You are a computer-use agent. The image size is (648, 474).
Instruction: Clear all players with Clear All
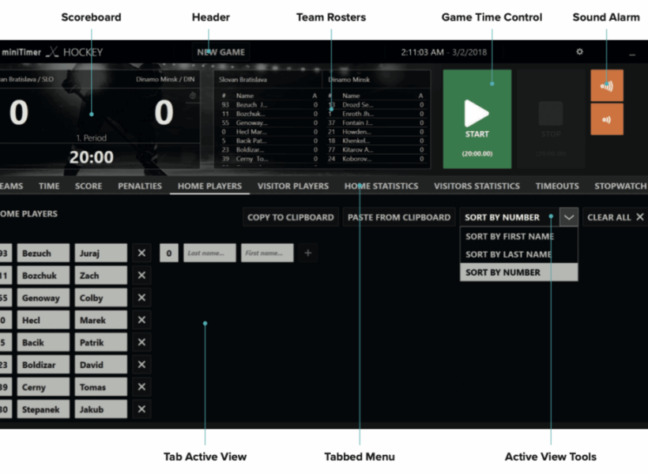pyautogui.click(x=616, y=217)
